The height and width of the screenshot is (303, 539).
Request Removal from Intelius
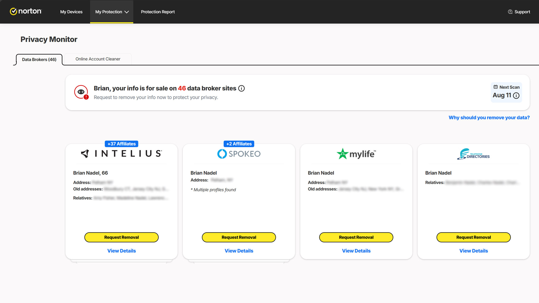point(121,237)
